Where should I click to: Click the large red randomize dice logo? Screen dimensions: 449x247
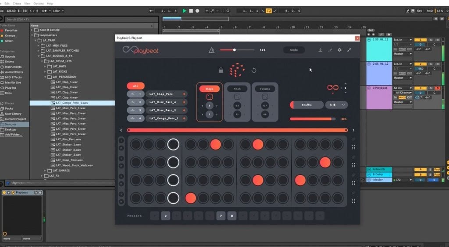tap(237, 70)
